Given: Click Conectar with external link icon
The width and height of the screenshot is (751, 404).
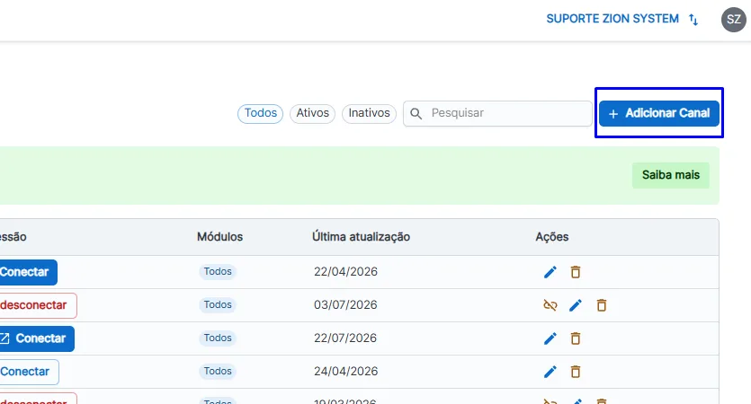Looking at the screenshot, I should pyautogui.click(x=35, y=338).
